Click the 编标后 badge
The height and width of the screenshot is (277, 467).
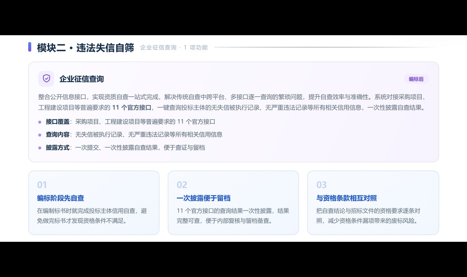pos(416,79)
